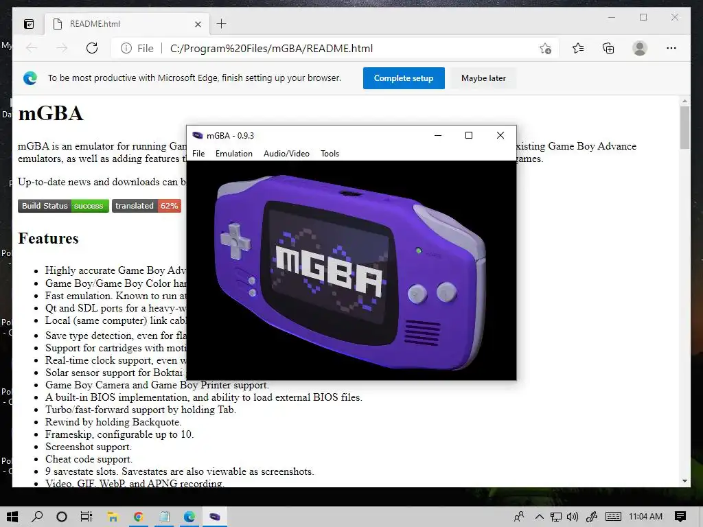Click "Frameskip, configurable up to 10." item
The image size is (703, 527).
[x=119, y=434]
